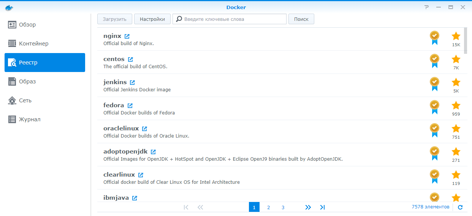Open external link icon beside oraclelinux
Image resolution: width=472 pixels, height=216 pixels.
pyautogui.click(x=144, y=129)
